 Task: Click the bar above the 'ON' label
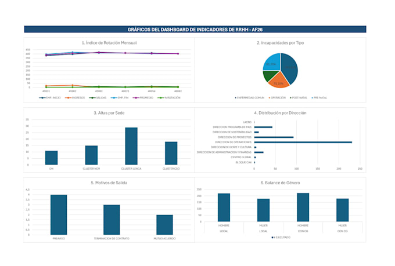[x=51, y=158]
